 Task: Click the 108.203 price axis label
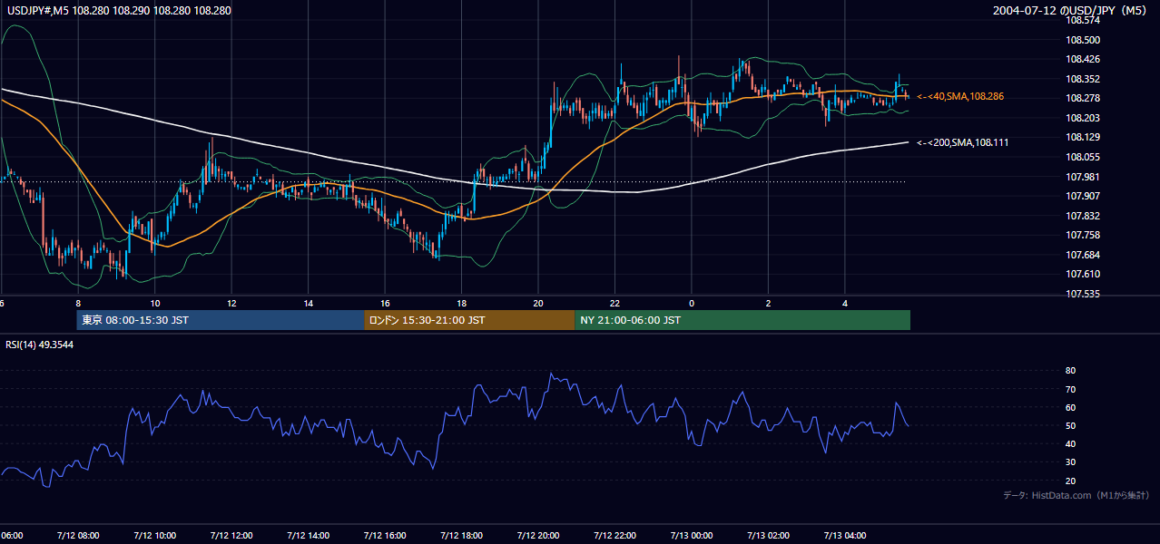[x=1082, y=118]
